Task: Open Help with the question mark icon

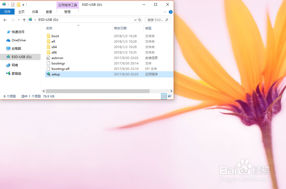Action: [x=171, y=12]
